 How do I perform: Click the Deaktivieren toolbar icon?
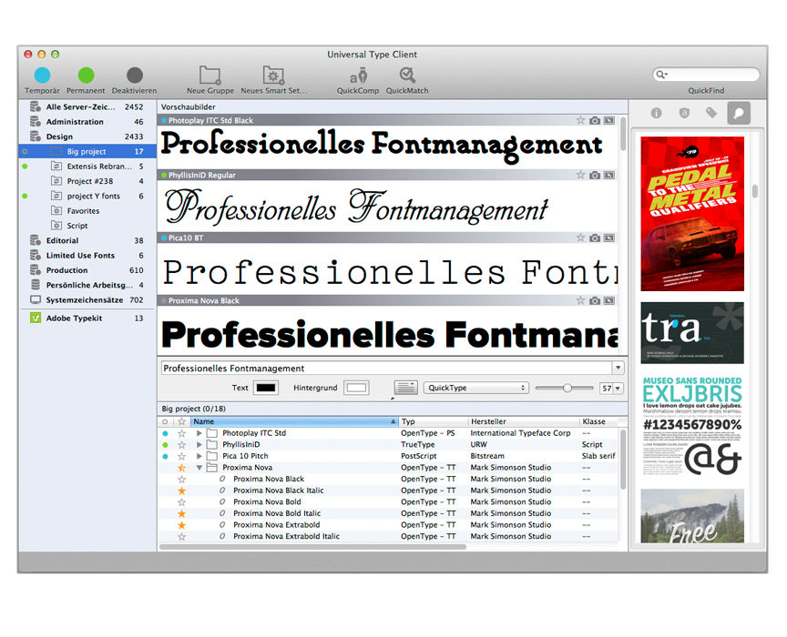point(134,76)
